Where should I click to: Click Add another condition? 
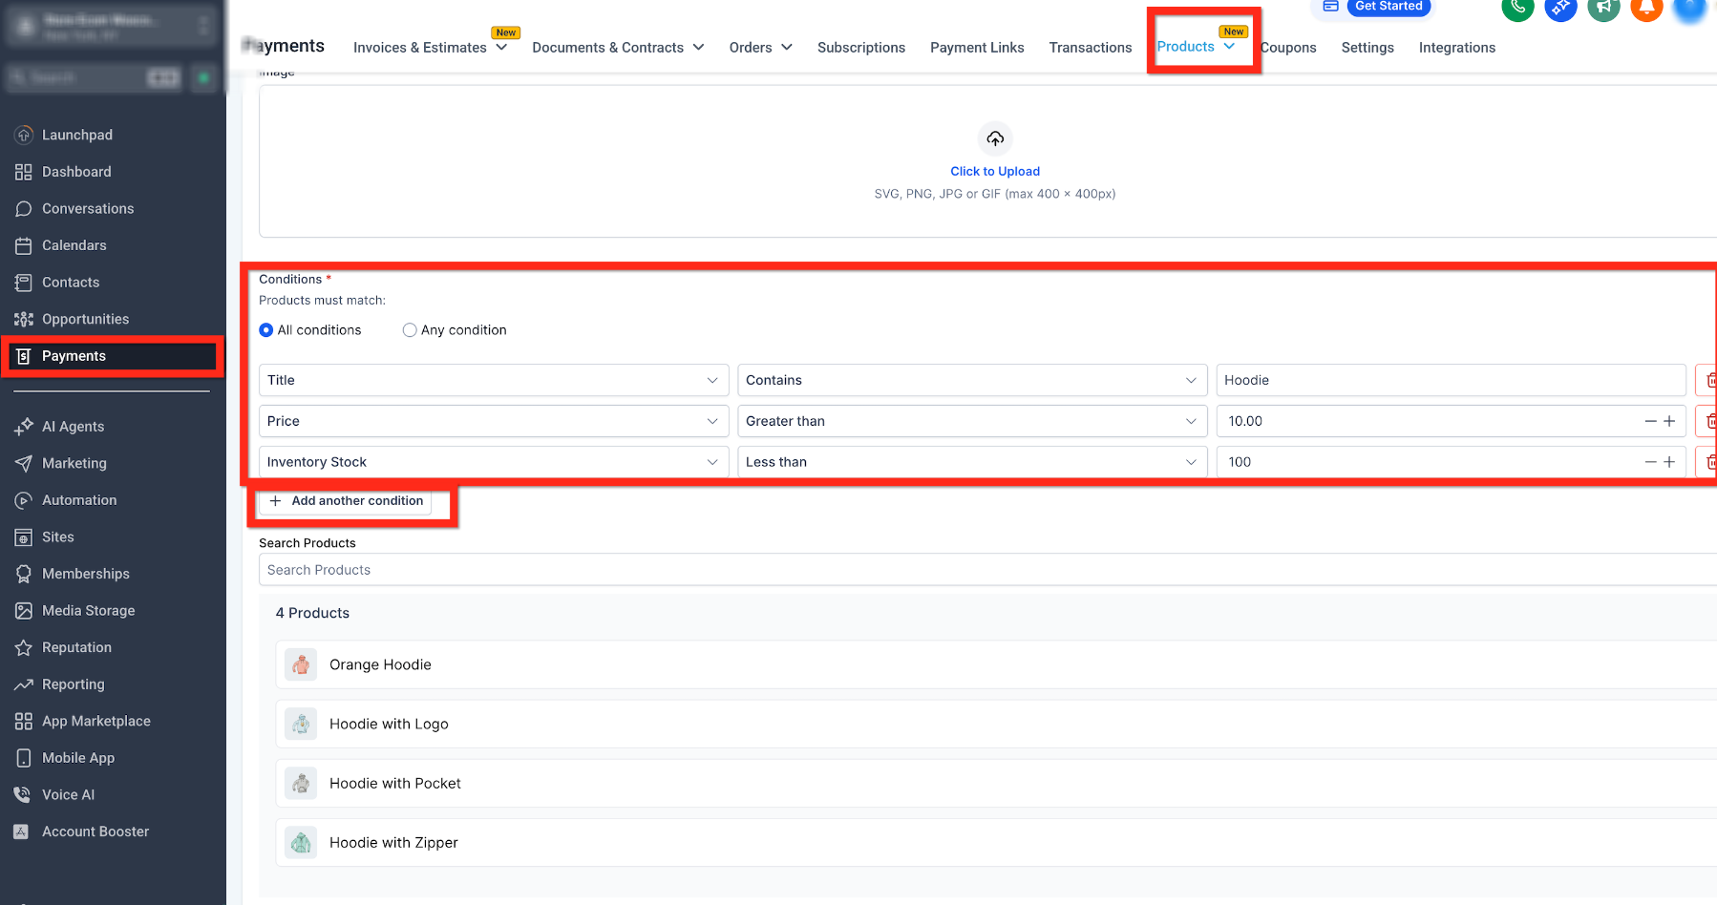click(x=346, y=501)
